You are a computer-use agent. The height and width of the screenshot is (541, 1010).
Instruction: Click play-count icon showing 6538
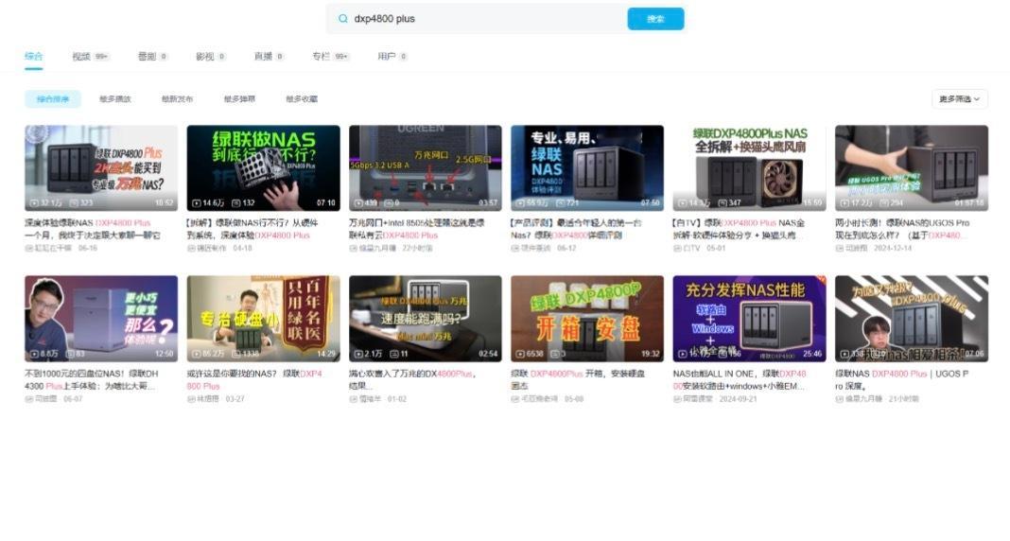click(520, 354)
